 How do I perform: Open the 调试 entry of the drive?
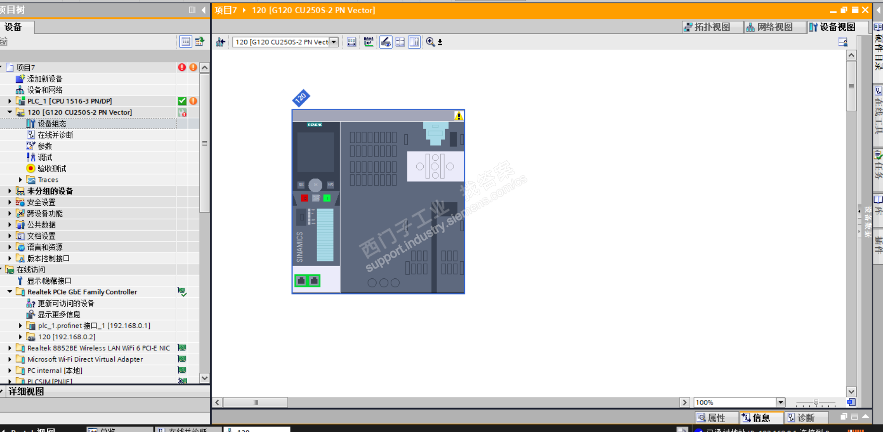[45, 157]
